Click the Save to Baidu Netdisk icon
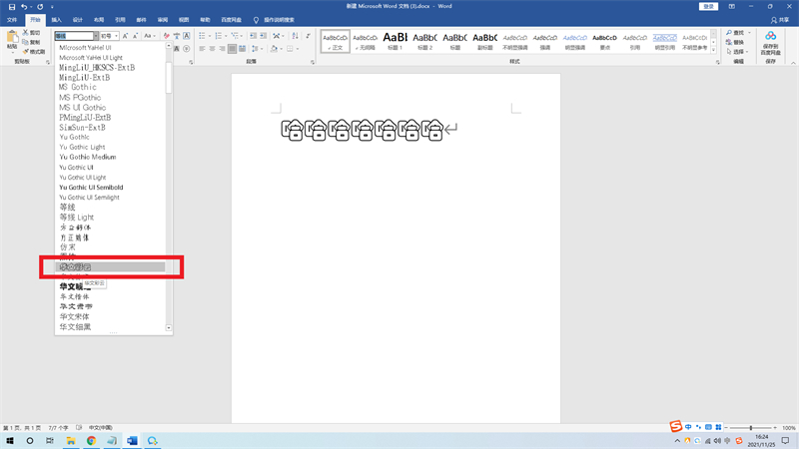Viewport: 799px width, 449px height. click(770, 38)
